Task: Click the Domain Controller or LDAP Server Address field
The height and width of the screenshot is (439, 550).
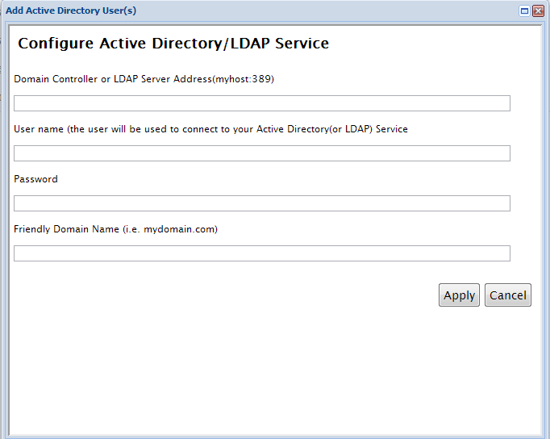Action: (x=262, y=103)
